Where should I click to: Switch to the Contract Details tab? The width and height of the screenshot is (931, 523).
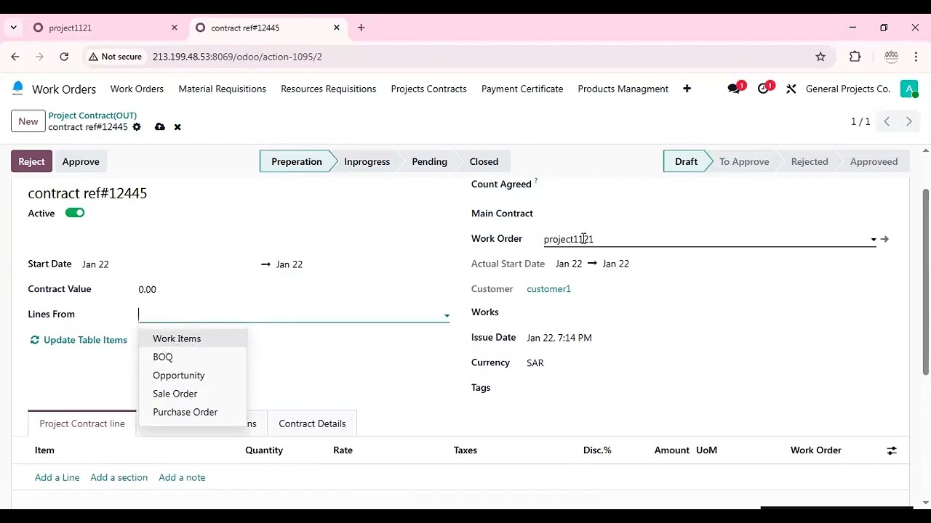[x=312, y=423]
